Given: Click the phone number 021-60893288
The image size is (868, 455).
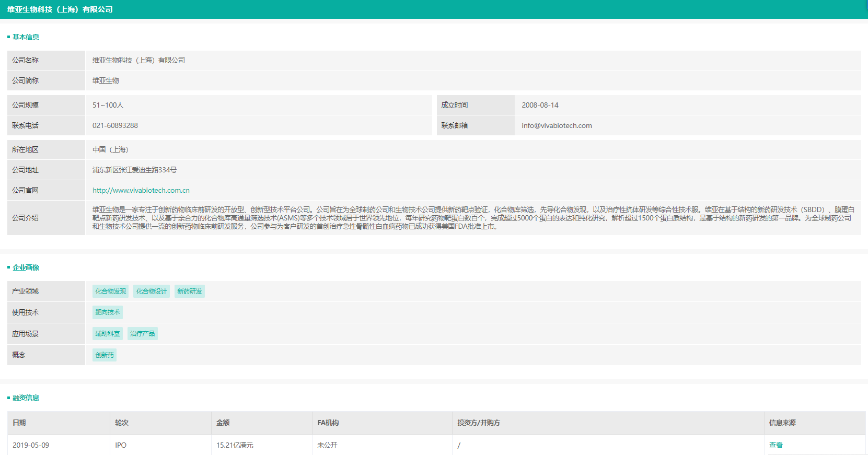Looking at the screenshot, I should 115,126.
